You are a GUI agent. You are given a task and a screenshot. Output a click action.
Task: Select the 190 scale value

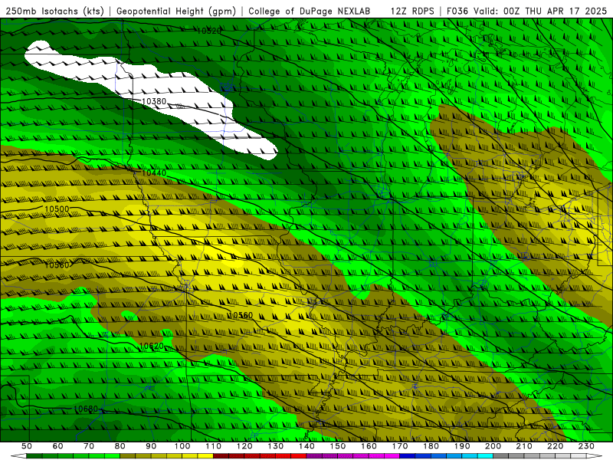pyautogui.click(x=462, y=446)
